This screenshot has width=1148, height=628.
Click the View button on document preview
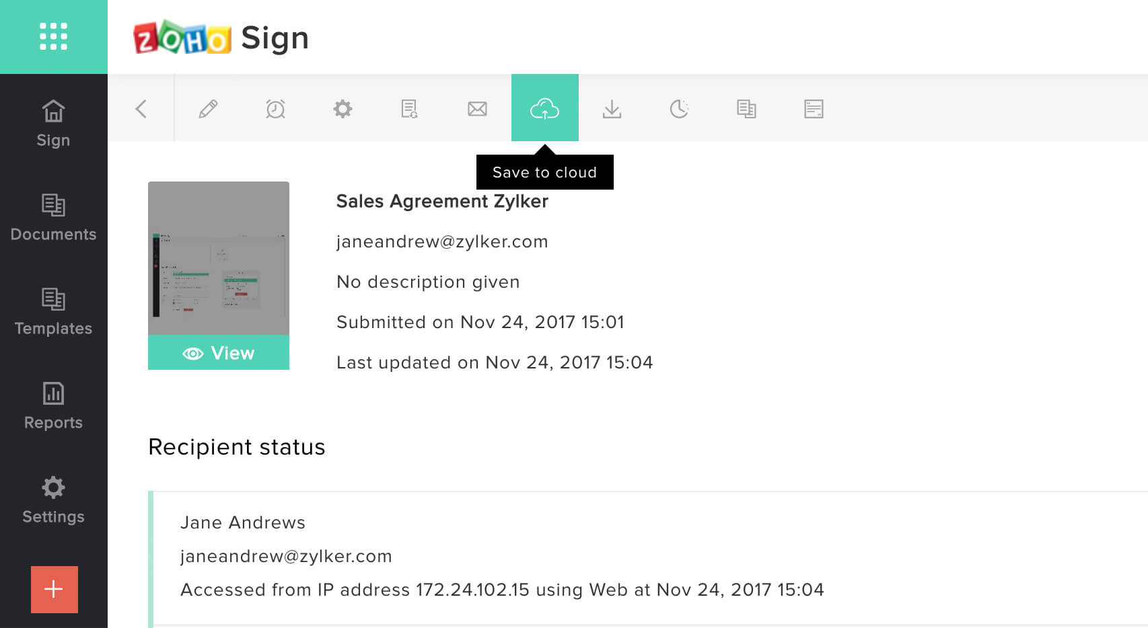(x=219, y=352)
